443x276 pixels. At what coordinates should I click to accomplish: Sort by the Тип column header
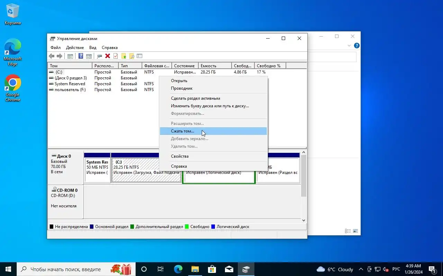[130, 66]
